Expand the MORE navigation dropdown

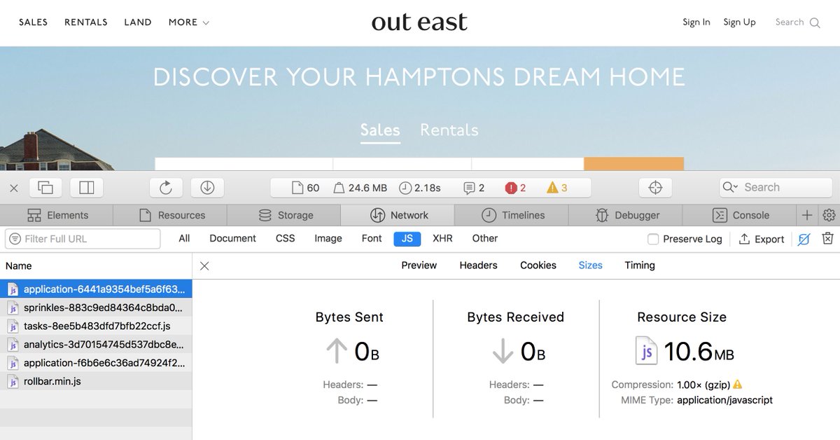pos(189,22)
